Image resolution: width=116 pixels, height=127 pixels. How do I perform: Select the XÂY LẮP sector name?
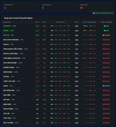pos(6,114)
